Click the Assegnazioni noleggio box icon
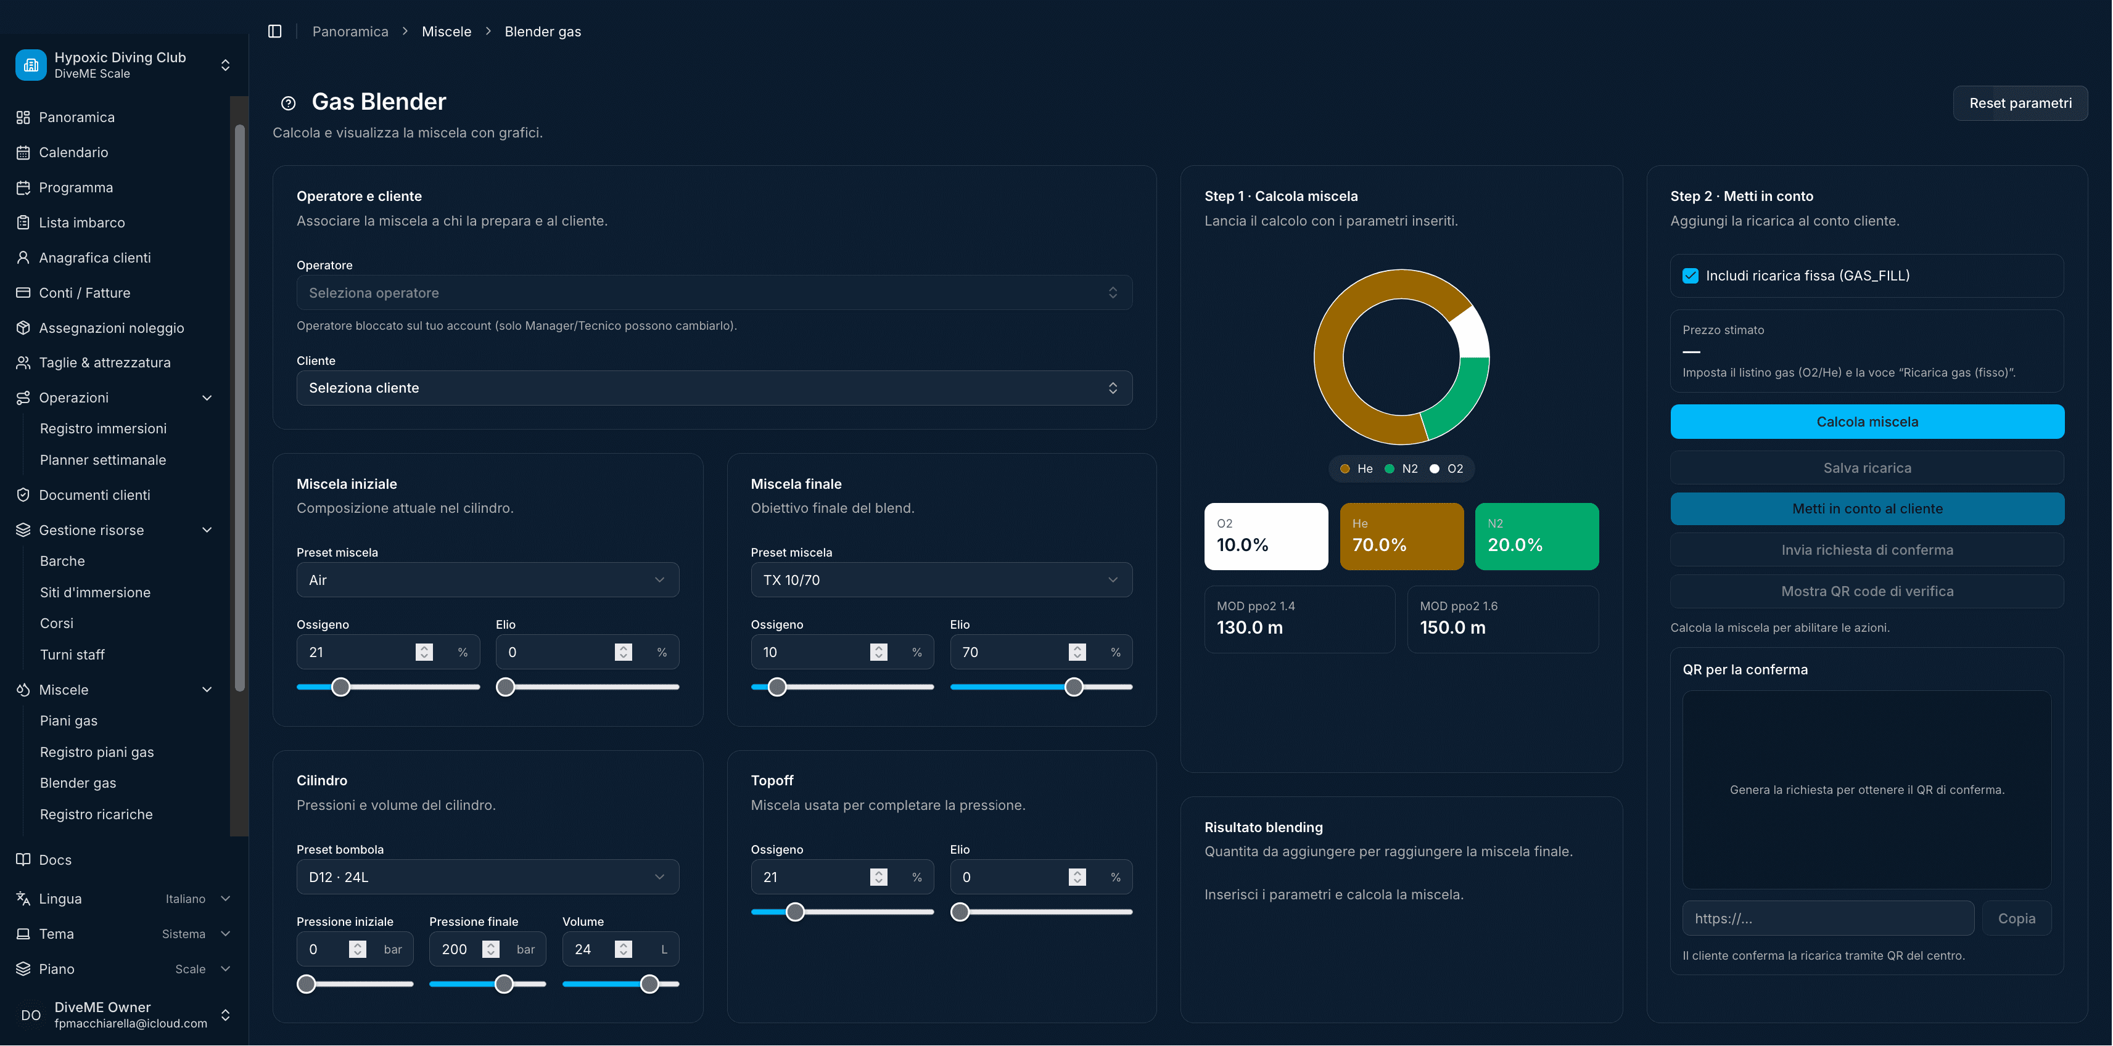Screen dimensions: 2113x1046 [x=23, y=328]
